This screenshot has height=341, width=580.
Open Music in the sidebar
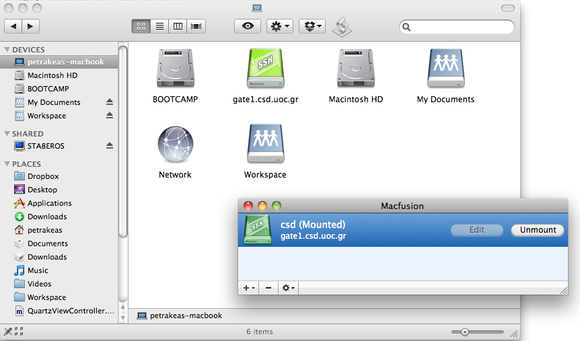pos(59,270)
